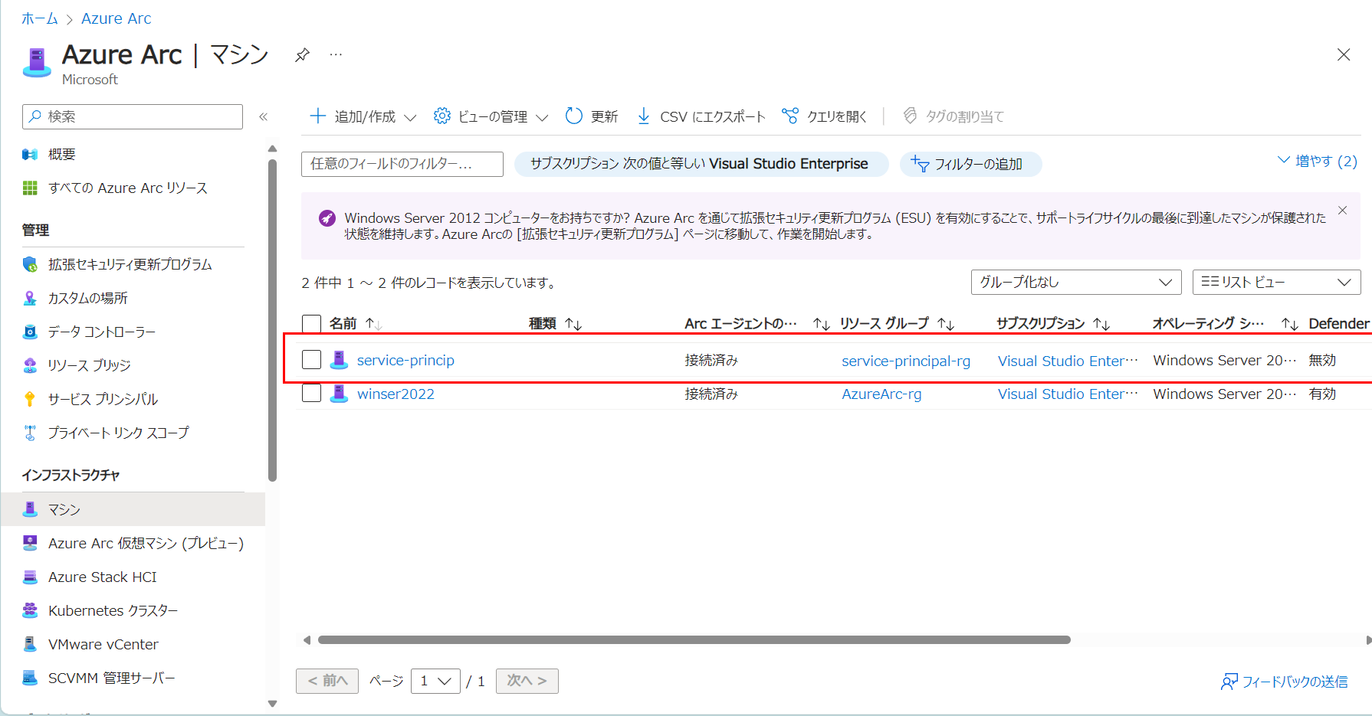Open the winser2022 machine link
This screenshot has width=1372, height=716.
point(396,394)
